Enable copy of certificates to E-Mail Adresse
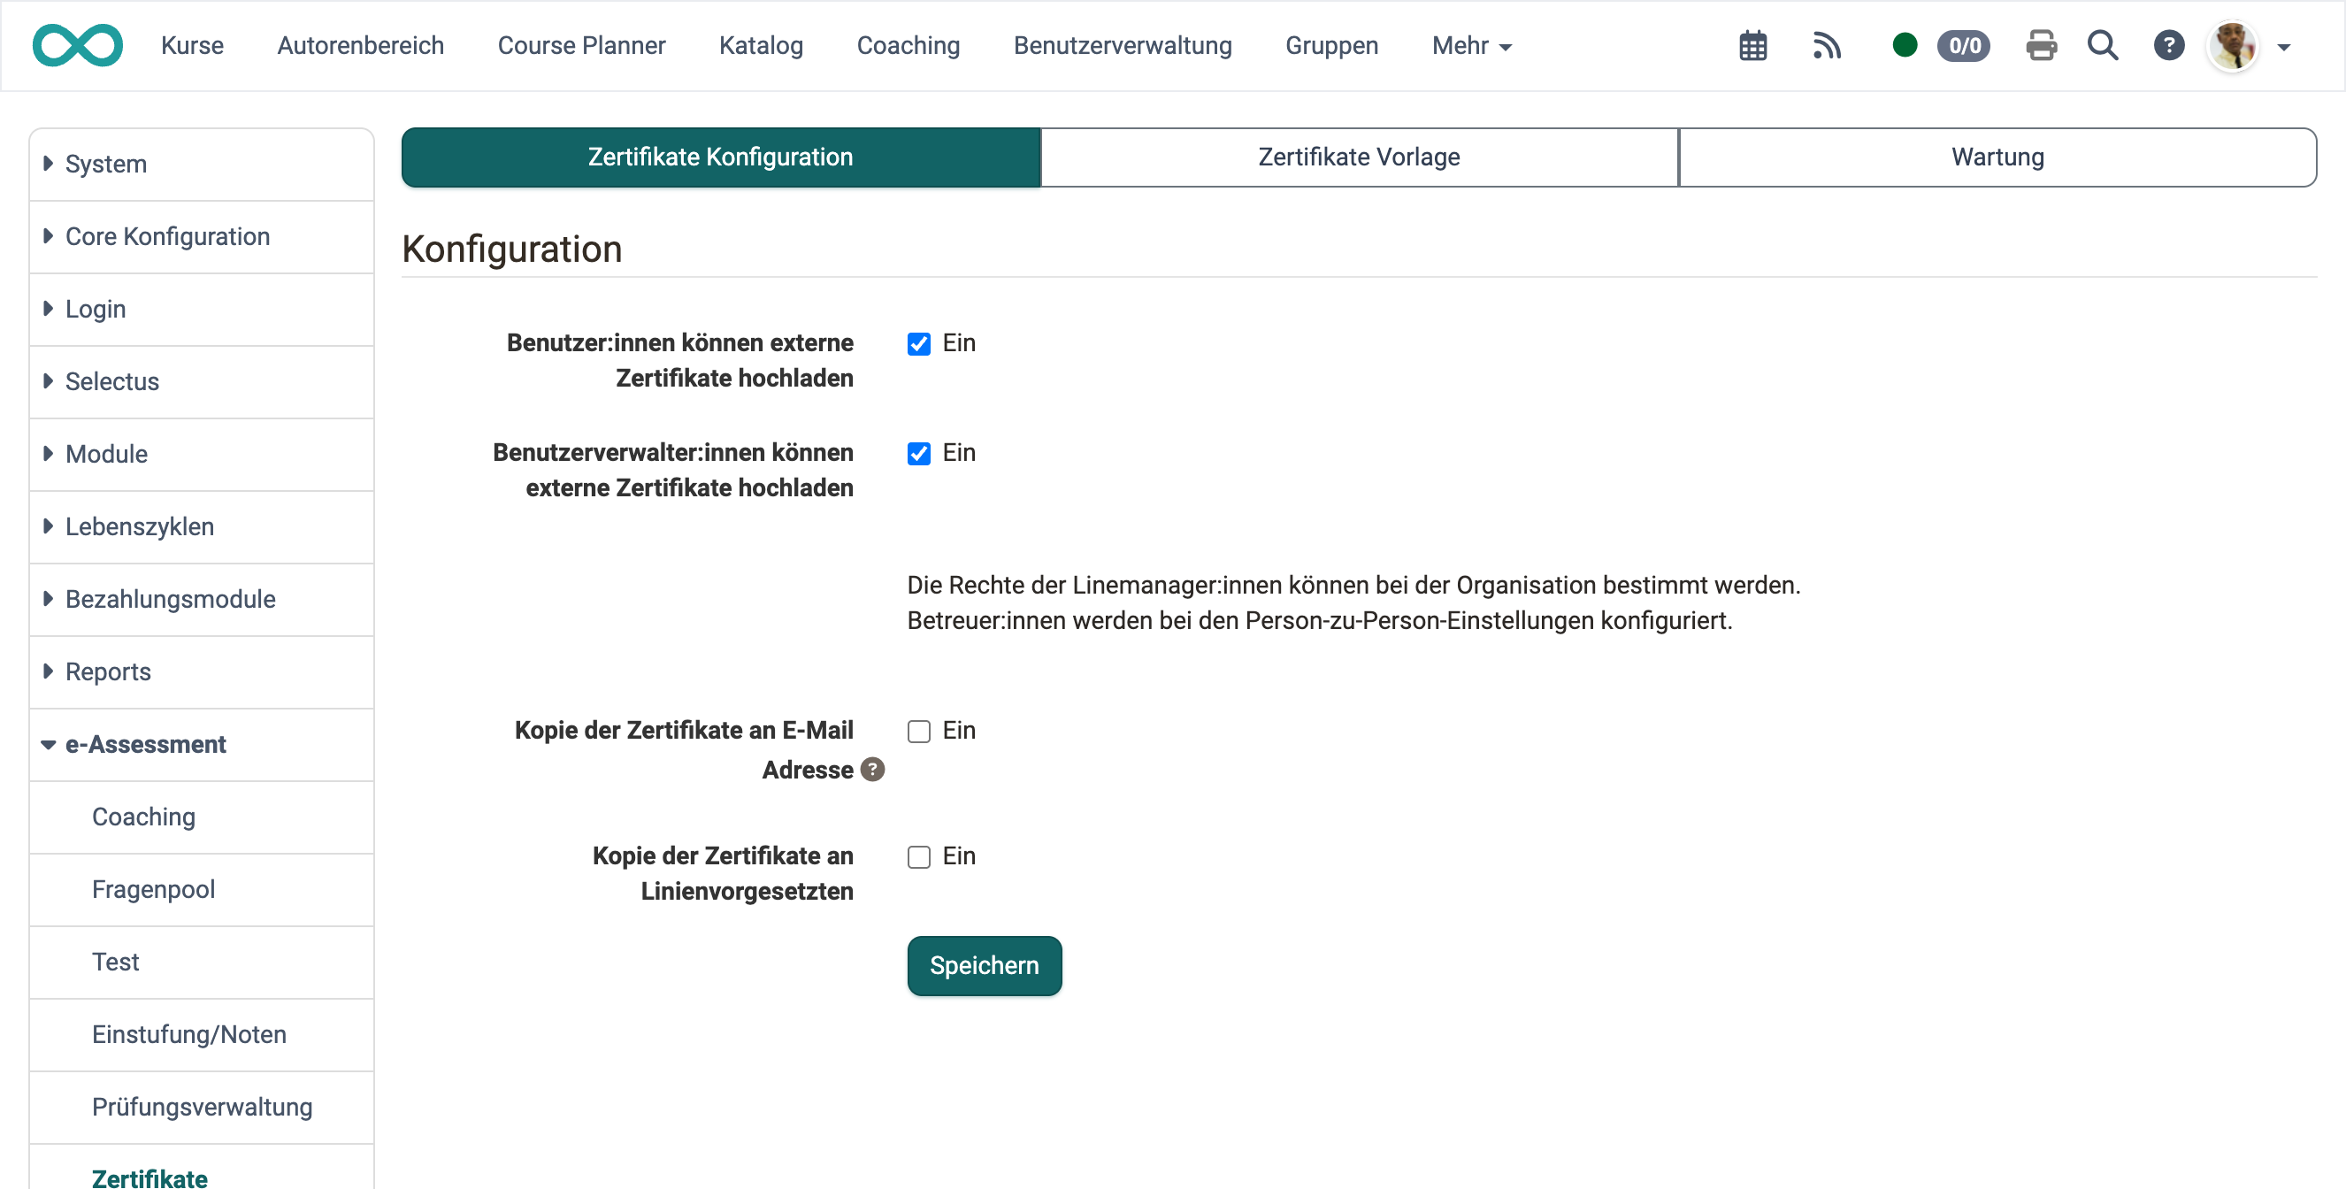This screenshot has width=2346, height=1189. pyautogui.click(x=918, y=731)
